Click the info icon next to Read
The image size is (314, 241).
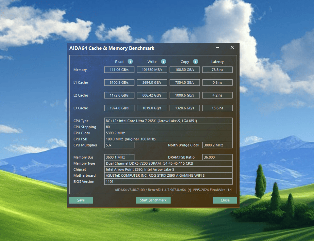(130, 61)
